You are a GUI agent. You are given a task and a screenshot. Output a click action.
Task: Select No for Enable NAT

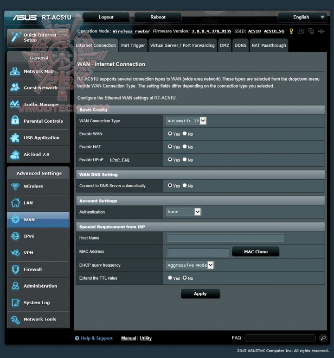pyautogui.click(x=185, y=146)
